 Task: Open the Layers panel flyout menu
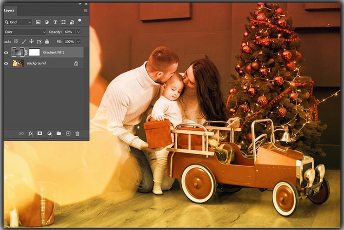coord(86,11)
